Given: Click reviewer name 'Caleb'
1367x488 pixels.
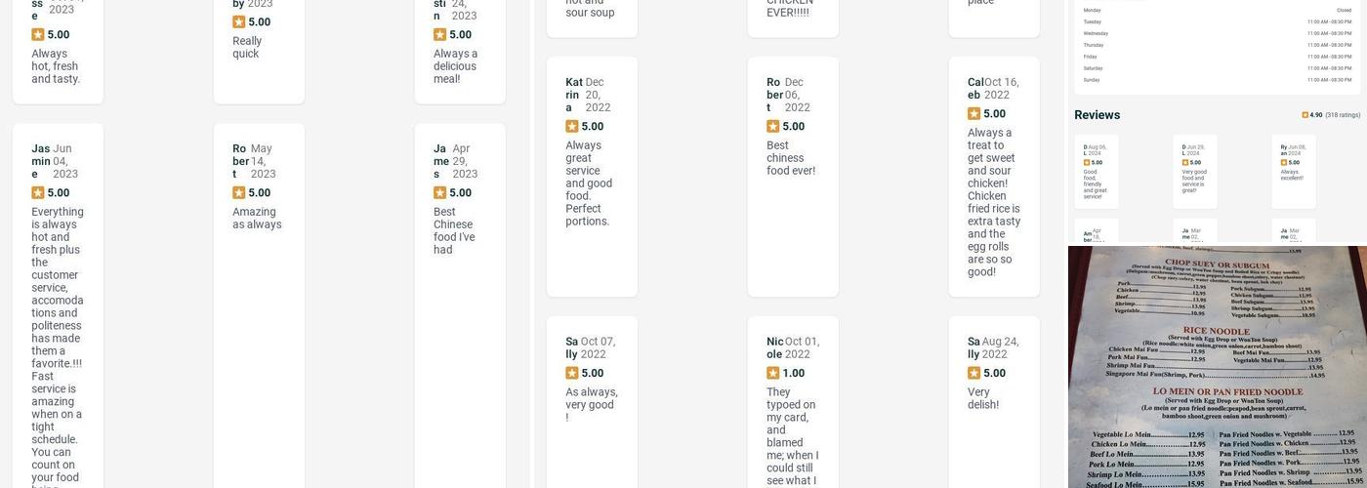Looking at the screenshot, I should tap(975, 89).
